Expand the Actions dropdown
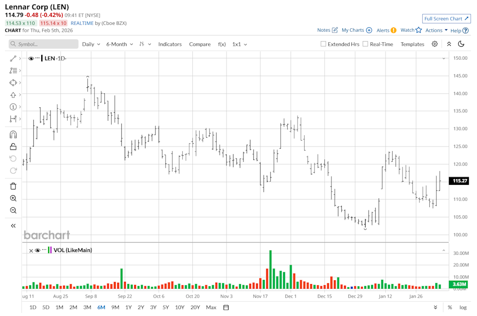 click(x=436, y=30)
